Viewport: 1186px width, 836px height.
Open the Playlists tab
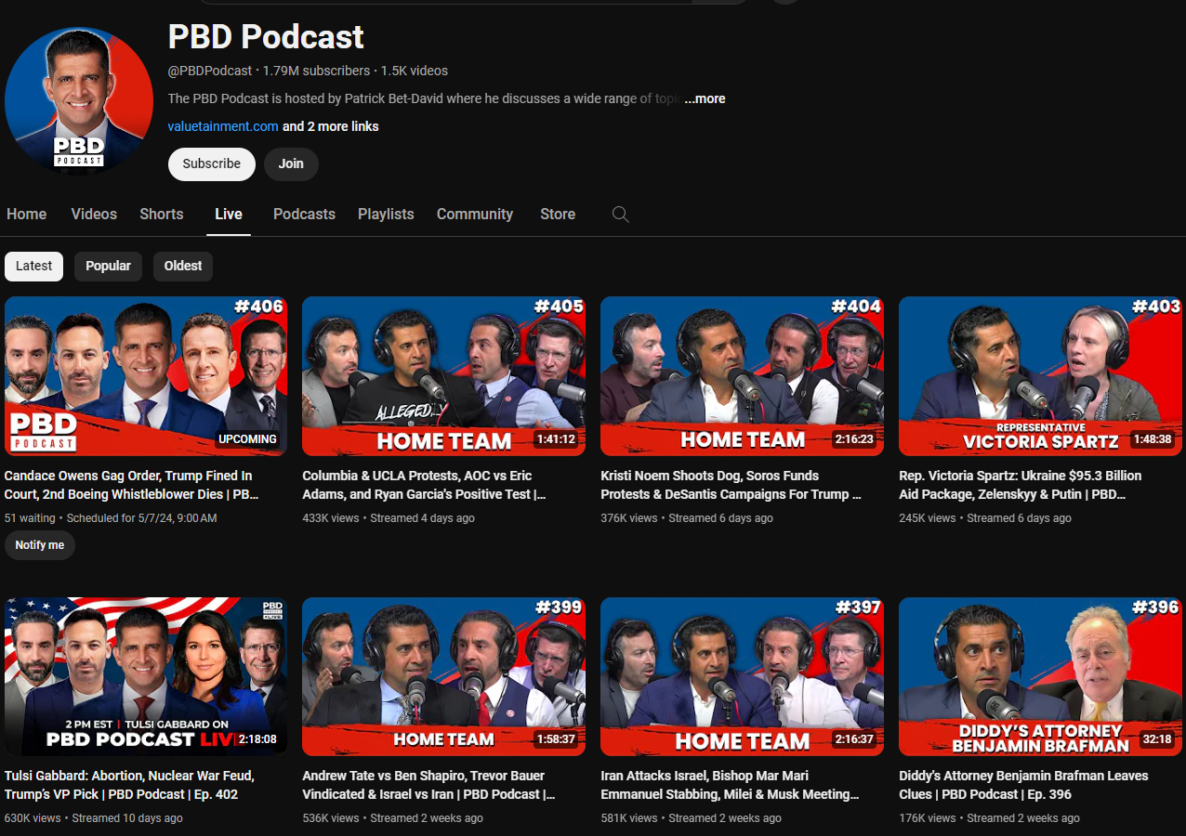(386, 214)
